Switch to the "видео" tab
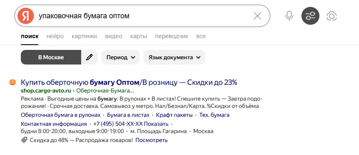The width and height of the screenshot is (359, 155). pyautogui.click(x=113, y=36)
